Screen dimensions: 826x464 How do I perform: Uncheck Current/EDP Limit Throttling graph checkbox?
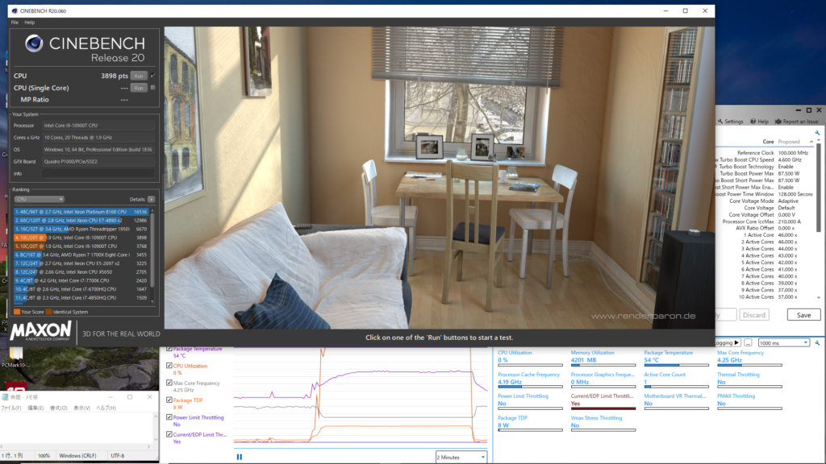[169, 434]
